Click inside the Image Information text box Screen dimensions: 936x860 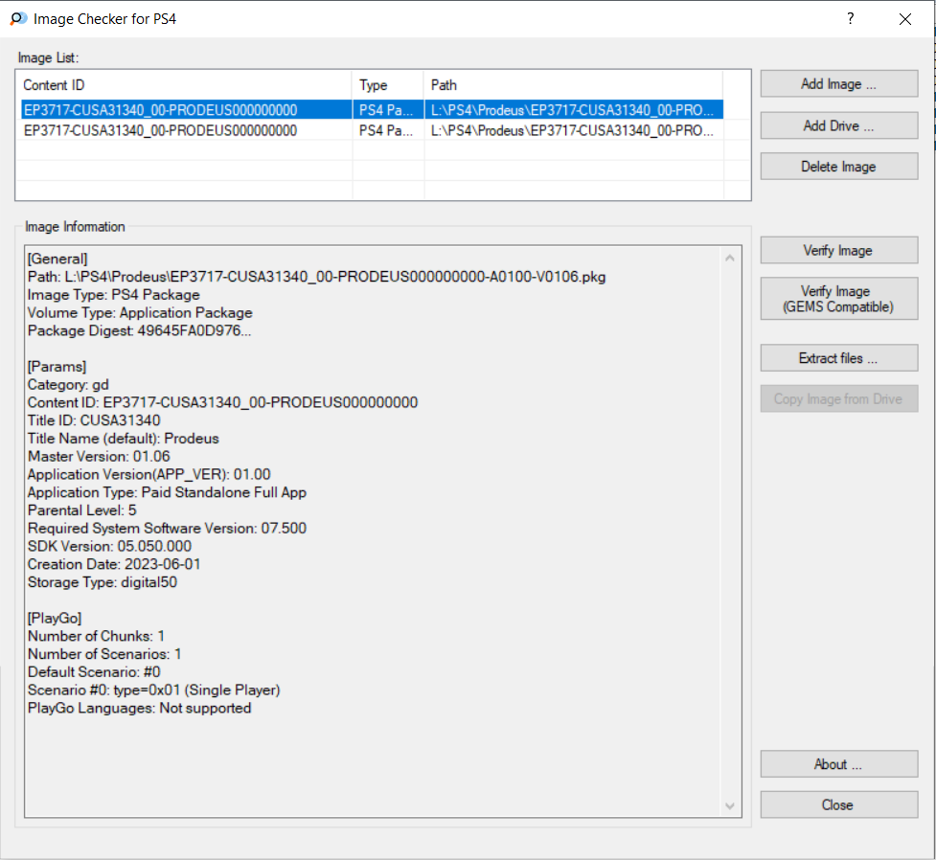click(x=373, y=532)
